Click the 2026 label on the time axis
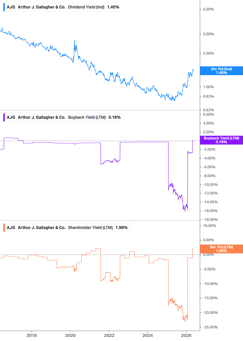The image size is (243, 341). (186, 335)
